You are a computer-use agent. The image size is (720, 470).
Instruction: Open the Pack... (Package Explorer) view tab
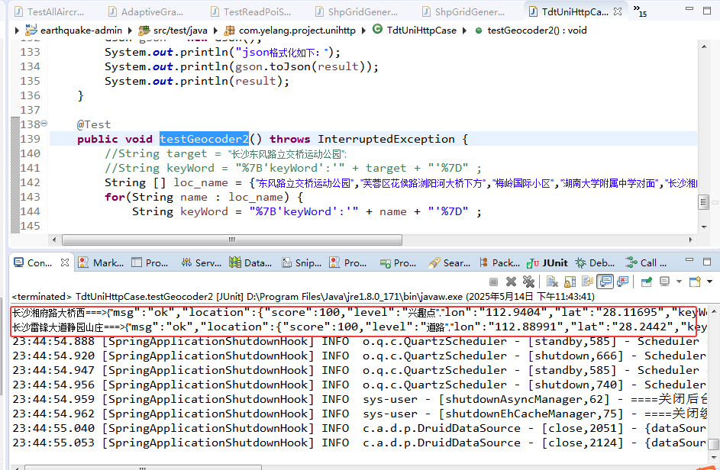click(499, 263)
